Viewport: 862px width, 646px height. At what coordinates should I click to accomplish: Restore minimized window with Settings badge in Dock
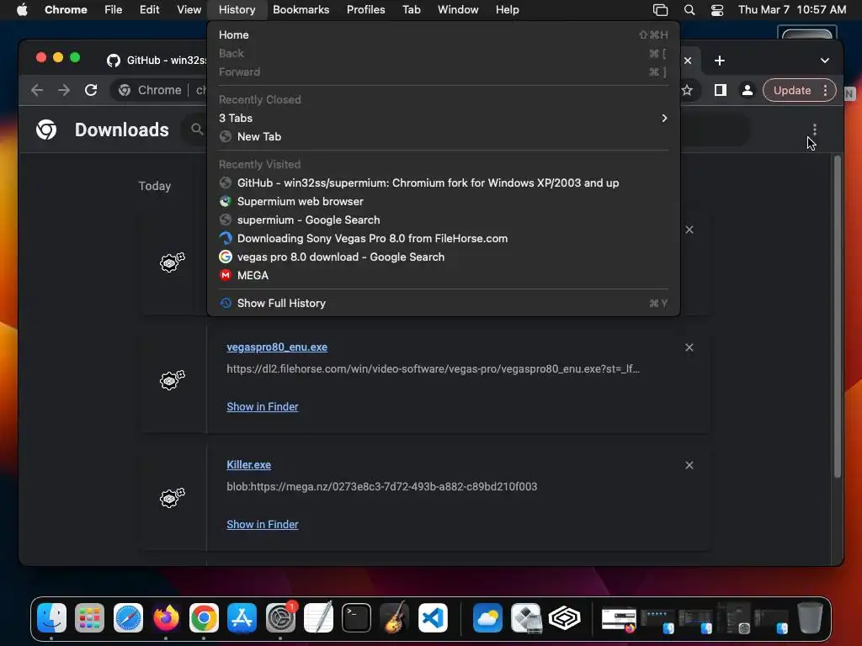click(x=734, y=618)
